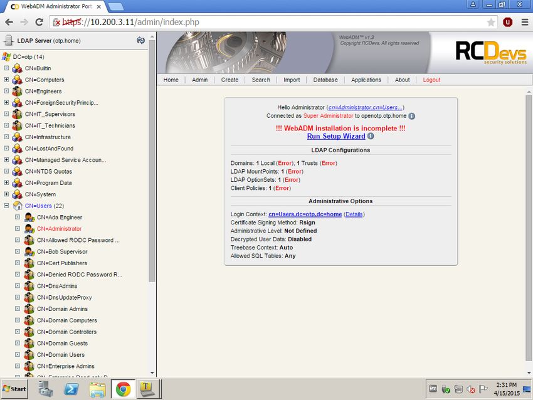Toggle the CN=Builtin tree box
Image resolution: width=533 pixels, height=400 pixels.
[x=6, y=68]
